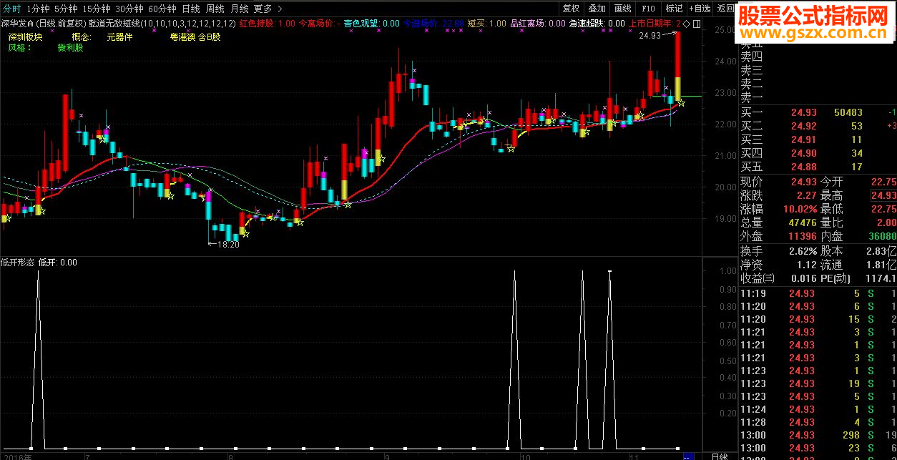Image resolution: width=897 pixels, height=460 pixels.
Task: Click the 深华发A stock name label
Action: (x=16, y=24)
